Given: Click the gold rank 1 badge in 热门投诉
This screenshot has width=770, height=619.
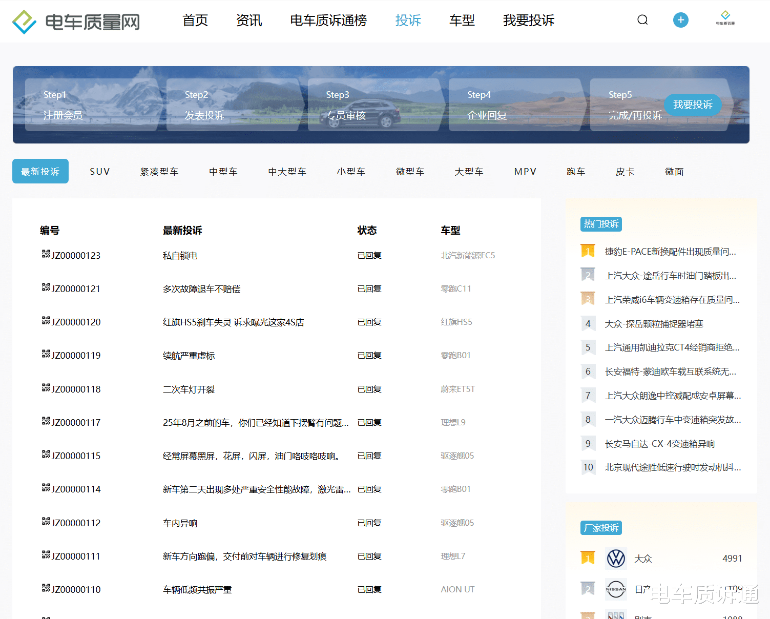Looking at the screenshot, I should (588, 251).
